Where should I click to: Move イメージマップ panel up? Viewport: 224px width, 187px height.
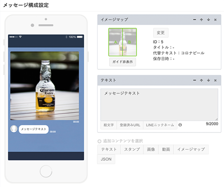pyautogui.click(x=201, y=20)
